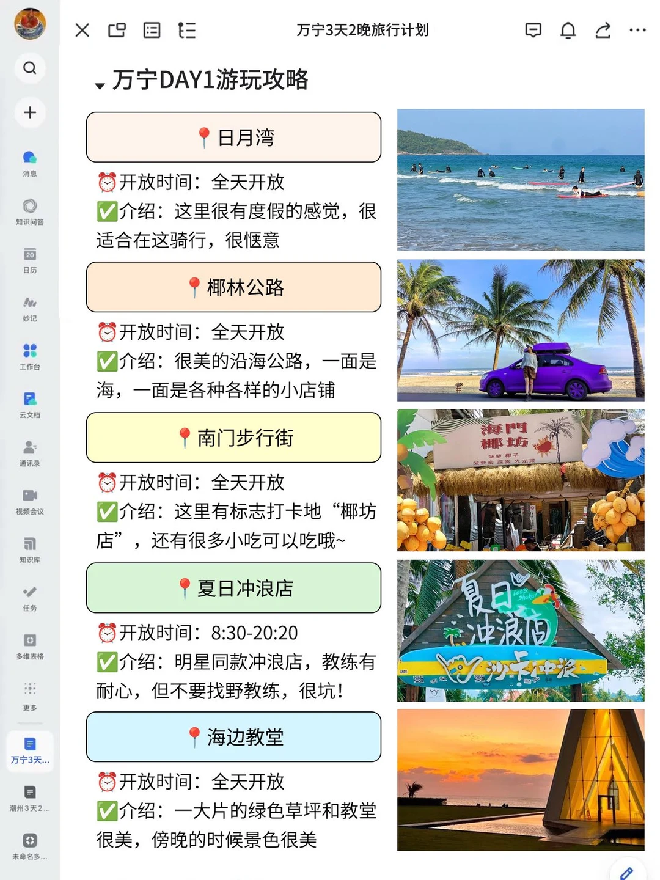The width and height of the screenshot is (660, 880).
Task: Open the ... more options menu
Action: point(637,29)
